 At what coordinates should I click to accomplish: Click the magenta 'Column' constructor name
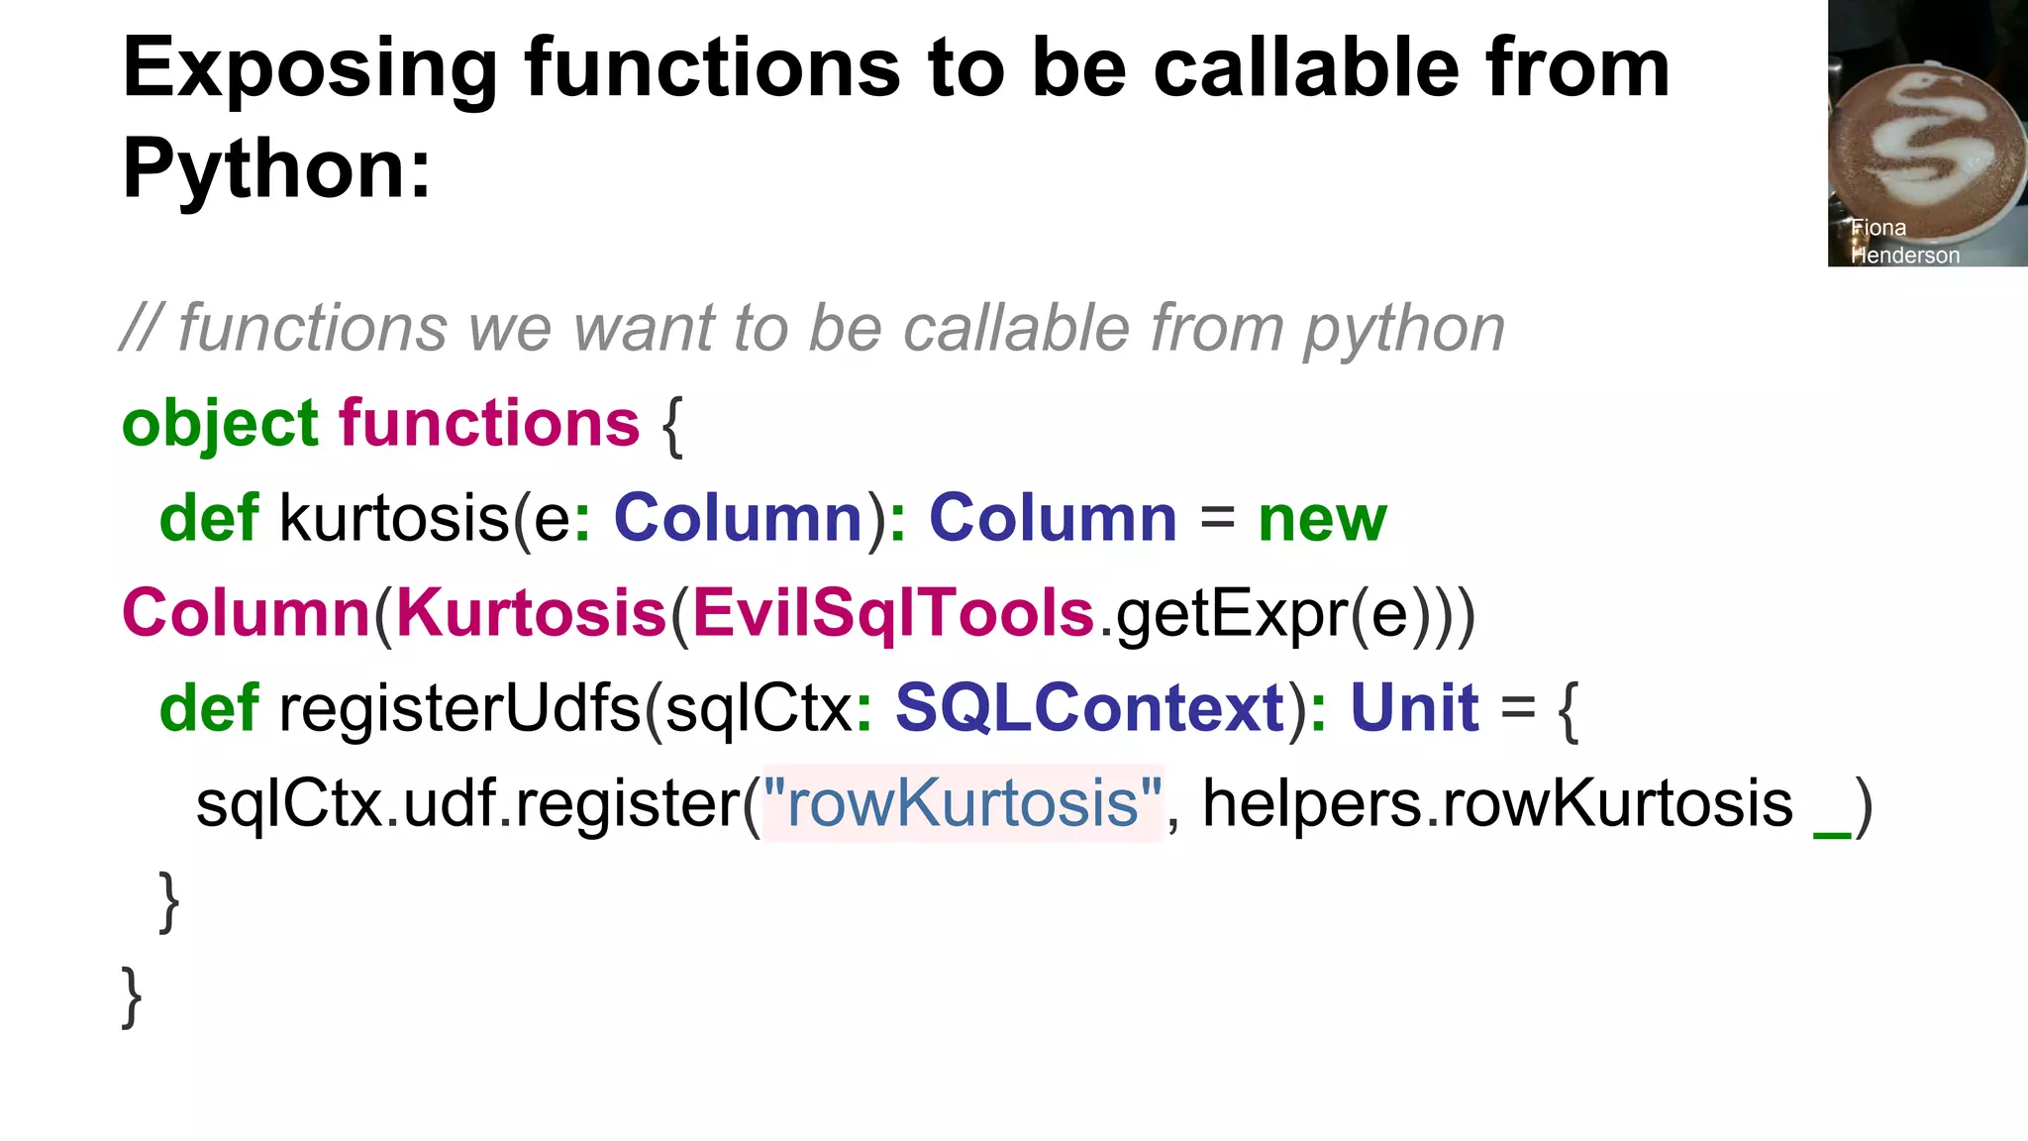click(x=246, y=613)
